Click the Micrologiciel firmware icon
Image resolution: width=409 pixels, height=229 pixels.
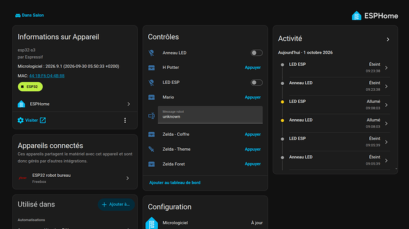tap(152, 223)
